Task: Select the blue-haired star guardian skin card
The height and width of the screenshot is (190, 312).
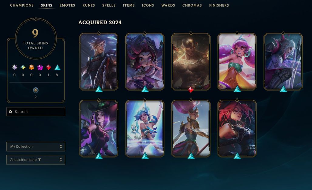Action: (145, 129)
